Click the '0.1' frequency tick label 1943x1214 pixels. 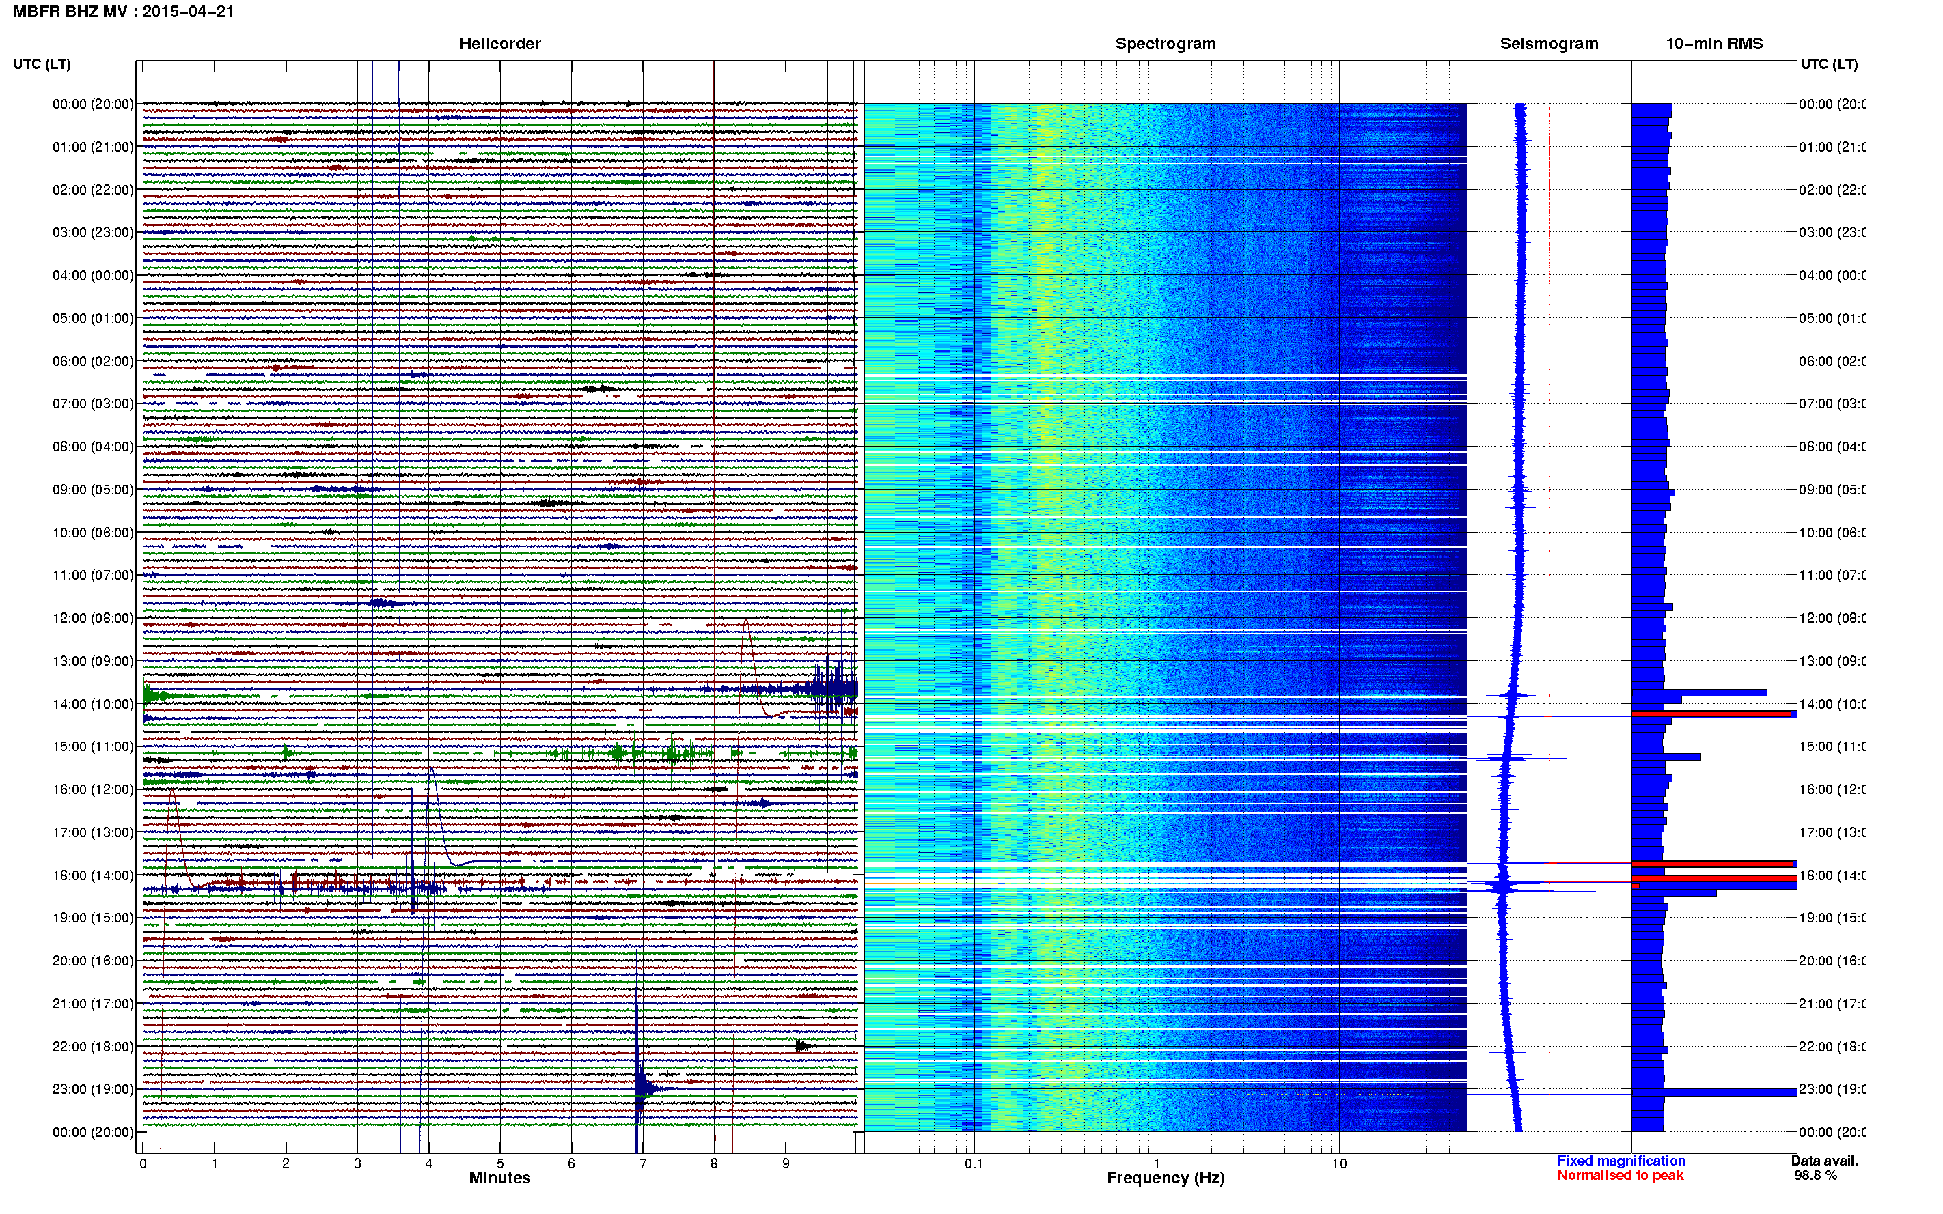pos(974,1163)
